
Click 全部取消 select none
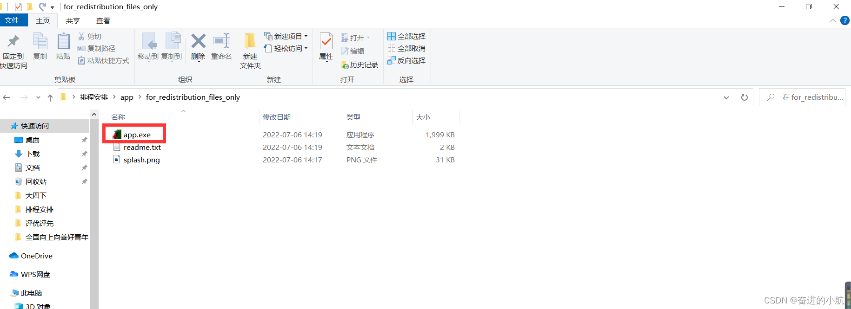(x=406, y=48)
